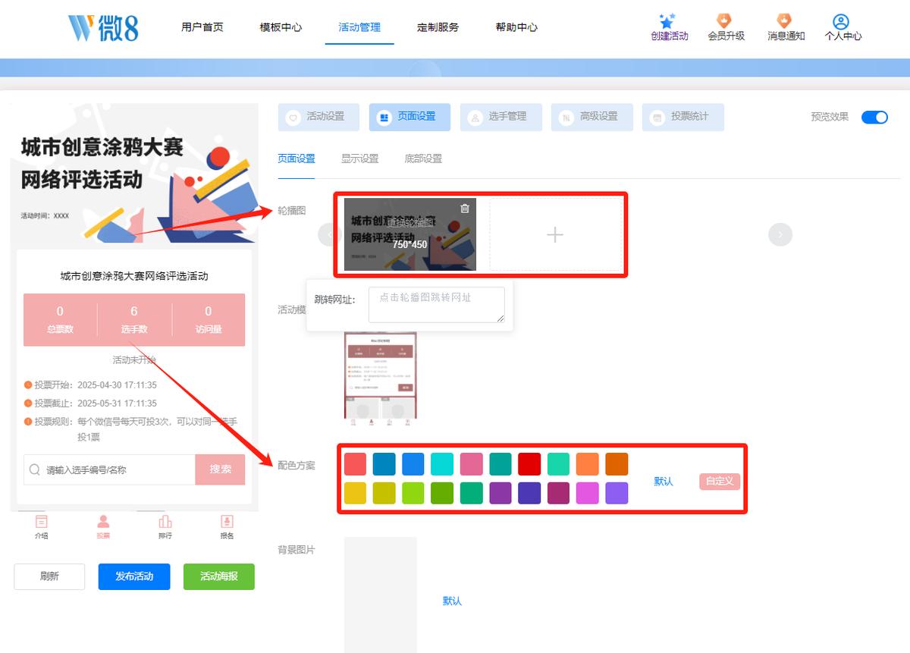
Task: Open 会员升级 badge icon
Action: 724,20
